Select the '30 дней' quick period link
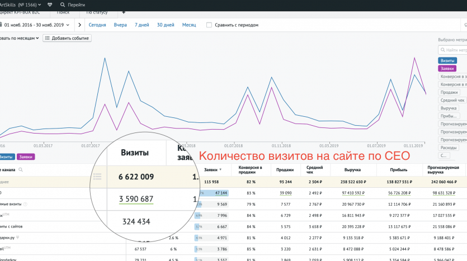The width and height of the screenshot is (467, 261). tap(165, 25)
